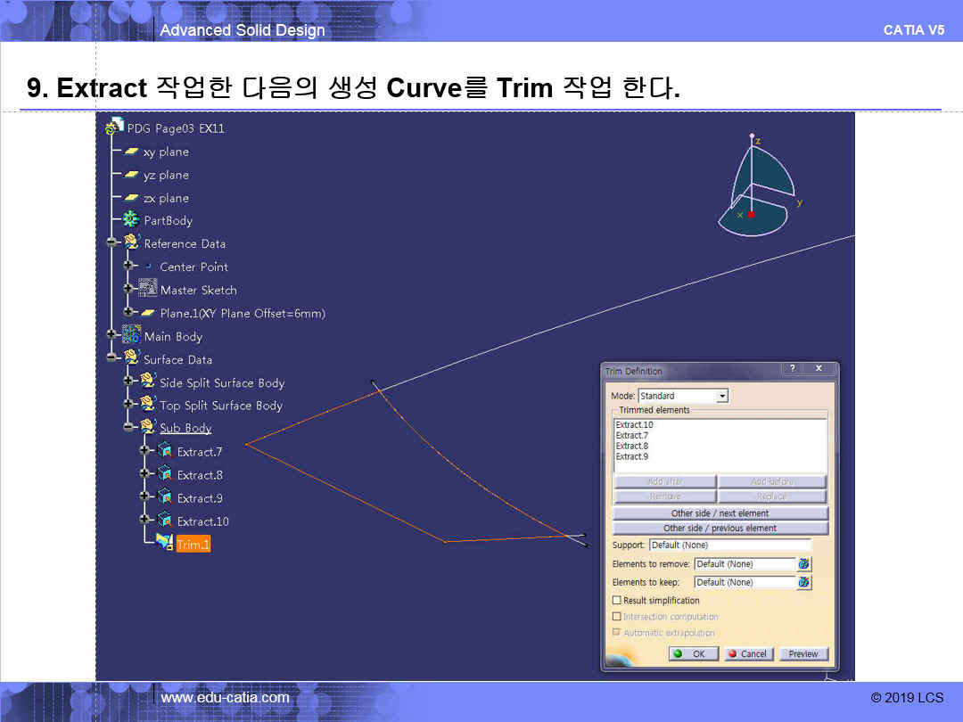Click the Master Sketch icon
Viewport: 963px width, 722px height.
pyautogui.click(x=148, y=290)
